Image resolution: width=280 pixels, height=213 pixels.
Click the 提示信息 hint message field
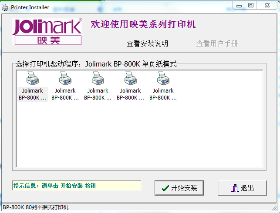(77, 186)
